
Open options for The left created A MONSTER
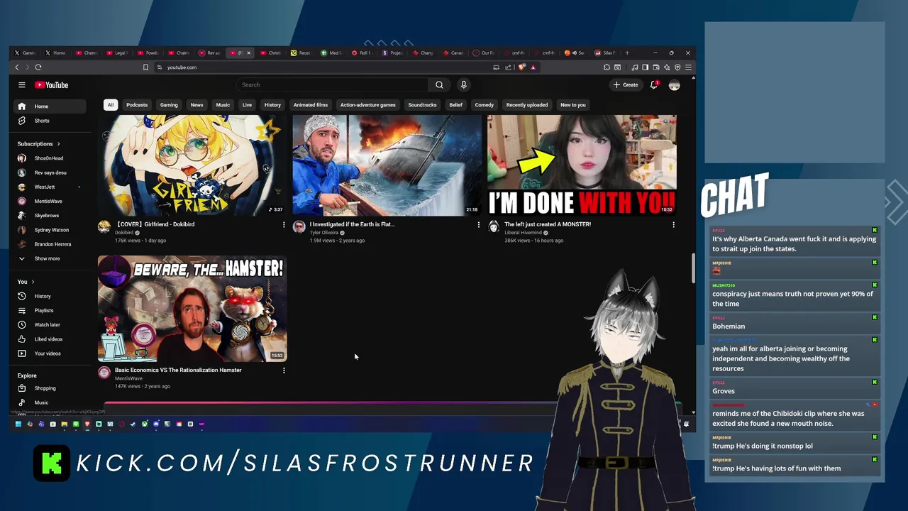tap(673, 225)
